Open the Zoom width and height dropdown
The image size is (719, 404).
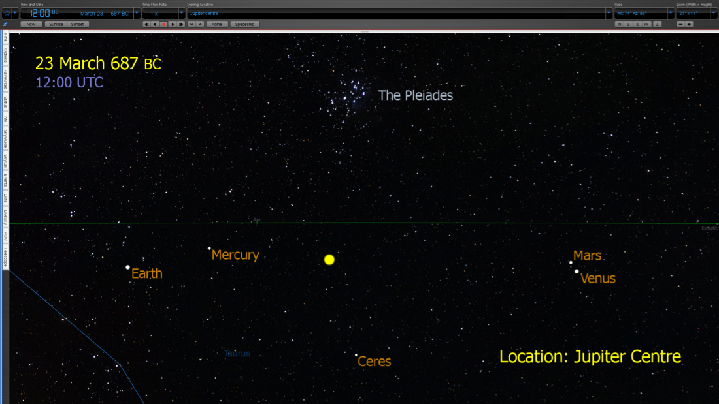[714, 13]
